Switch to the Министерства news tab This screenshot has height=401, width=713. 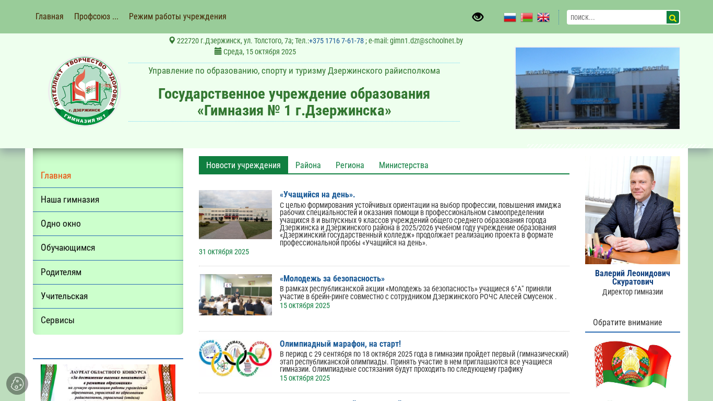coord(403,165)
